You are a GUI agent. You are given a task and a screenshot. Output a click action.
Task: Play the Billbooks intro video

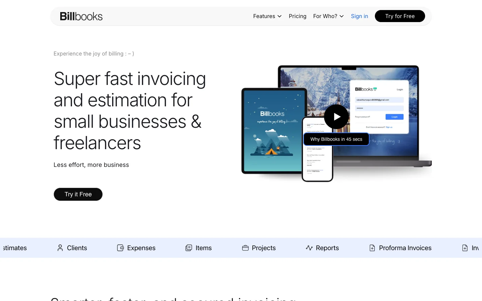point(336,117)
